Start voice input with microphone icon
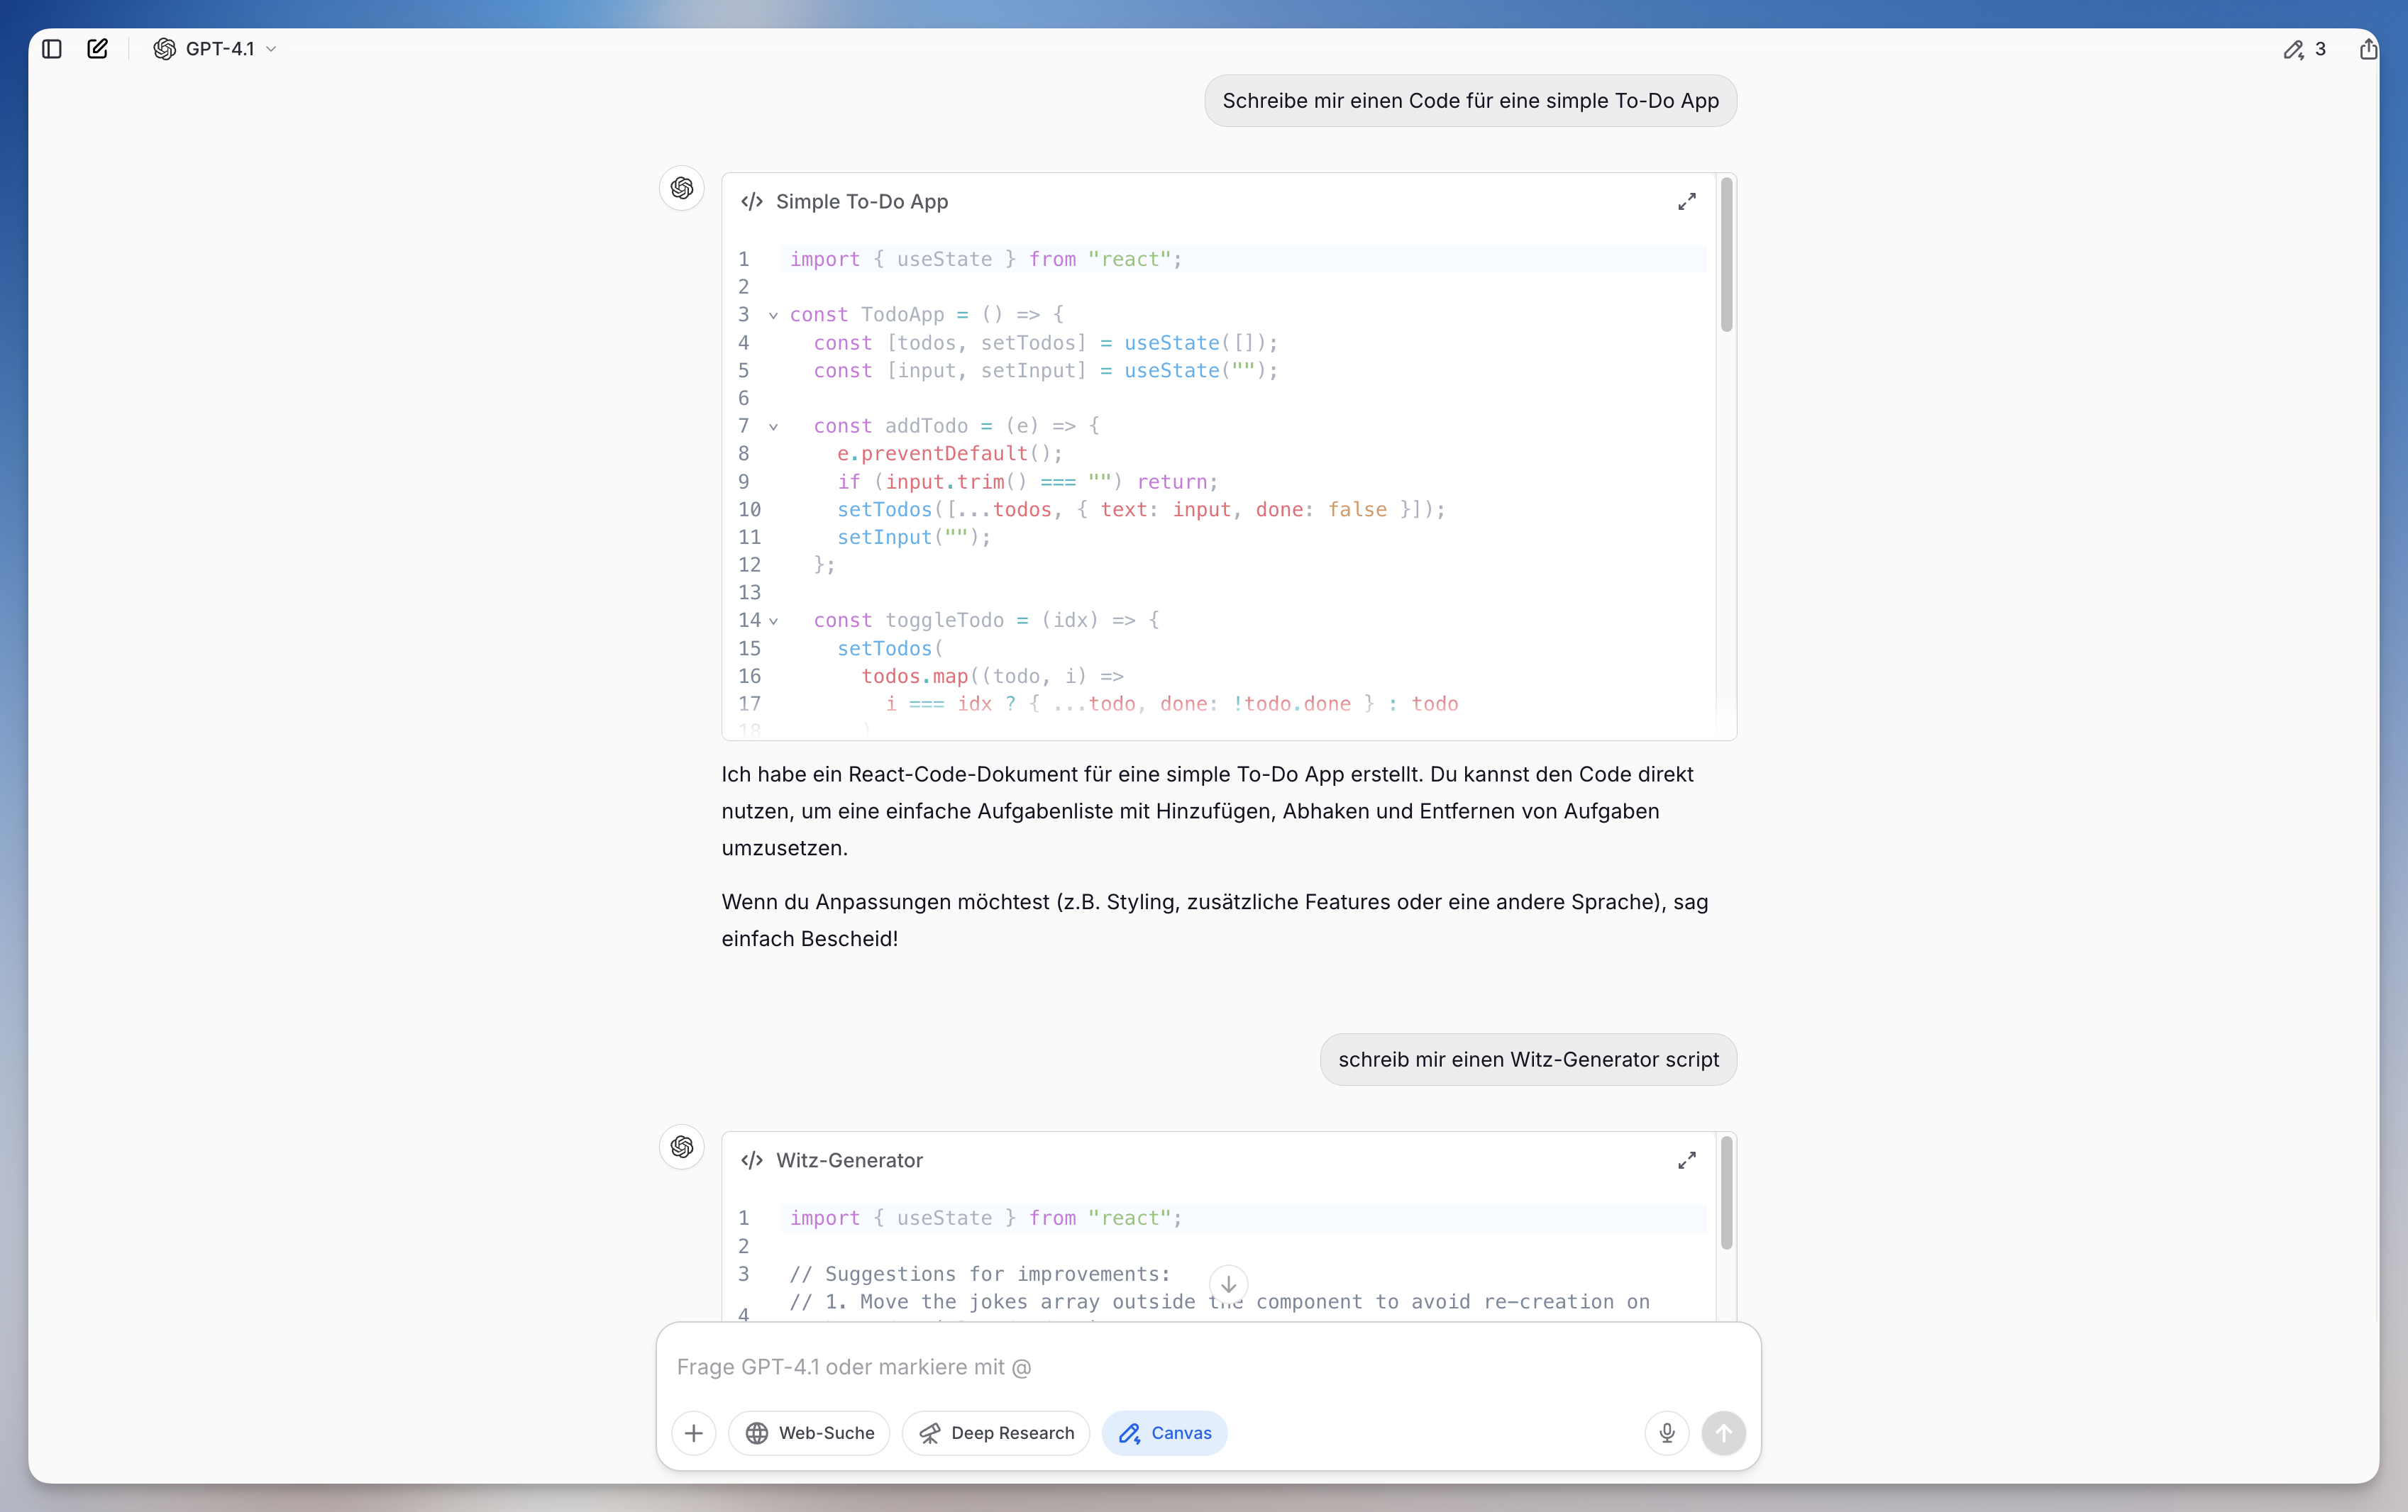The height and width of the screenshot is (1512, 2408). click(x=1666, y=1433)
